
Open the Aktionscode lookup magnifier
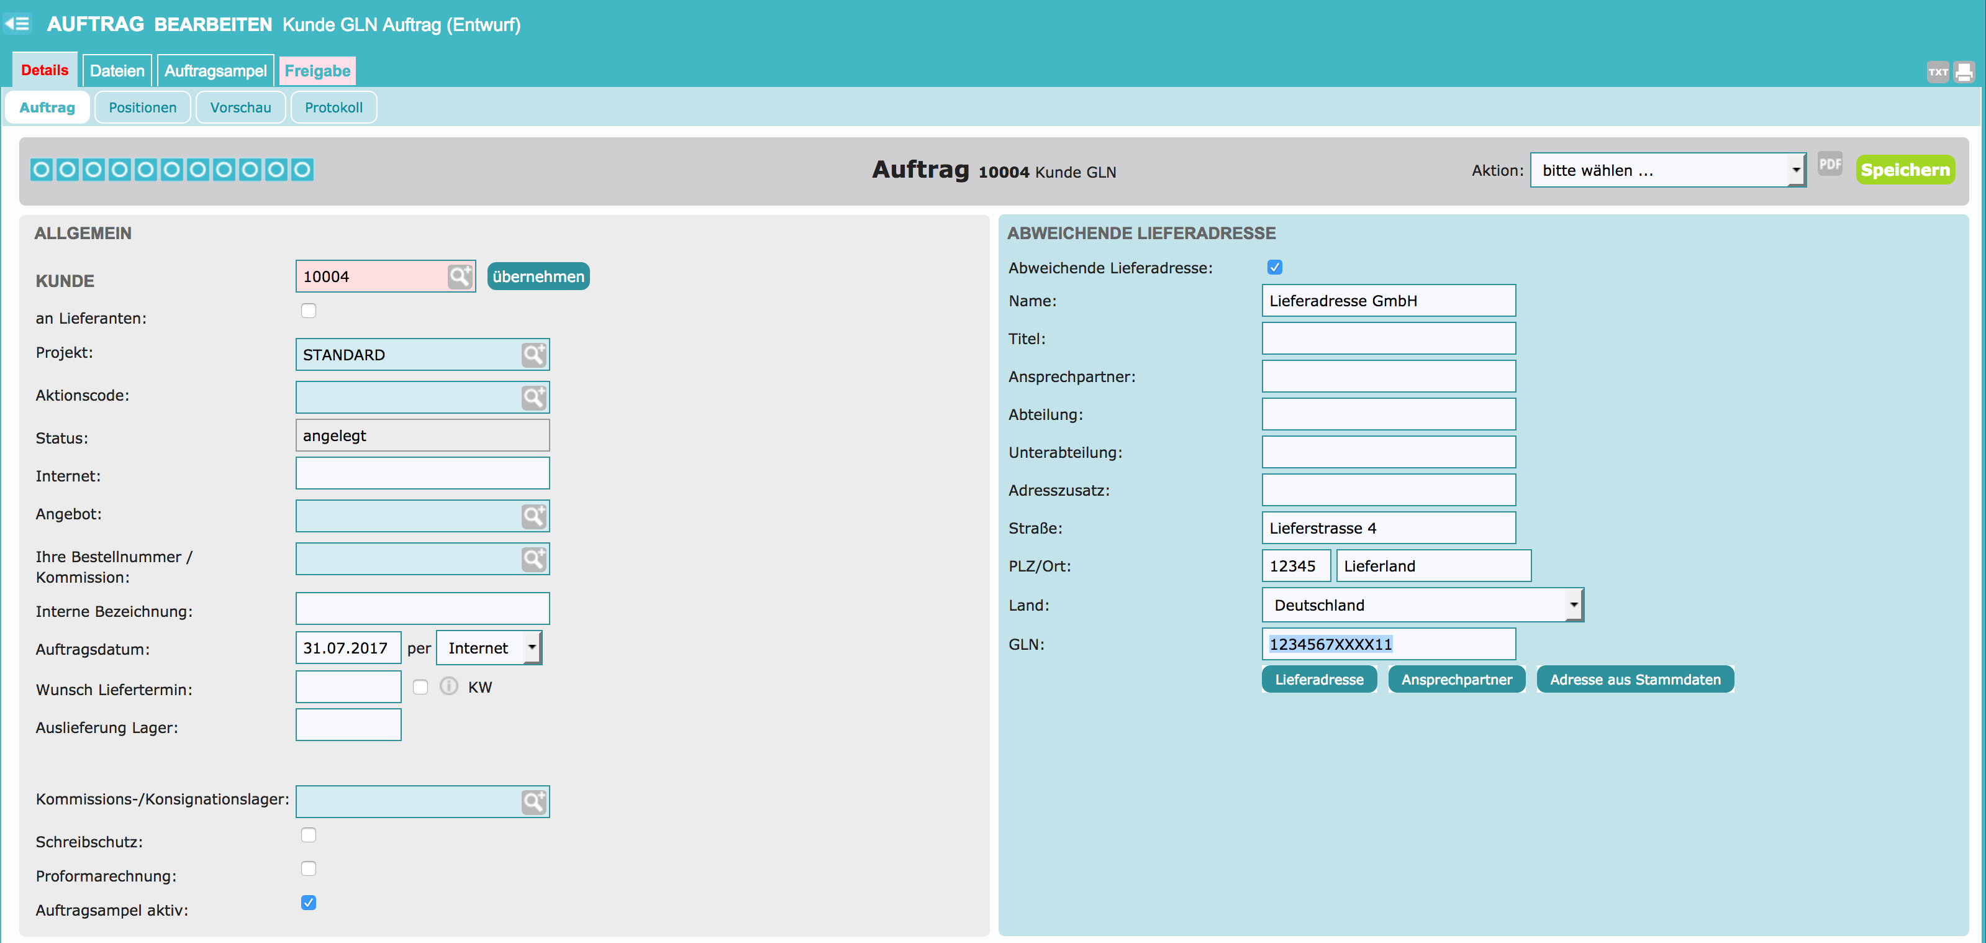[533, 398]
